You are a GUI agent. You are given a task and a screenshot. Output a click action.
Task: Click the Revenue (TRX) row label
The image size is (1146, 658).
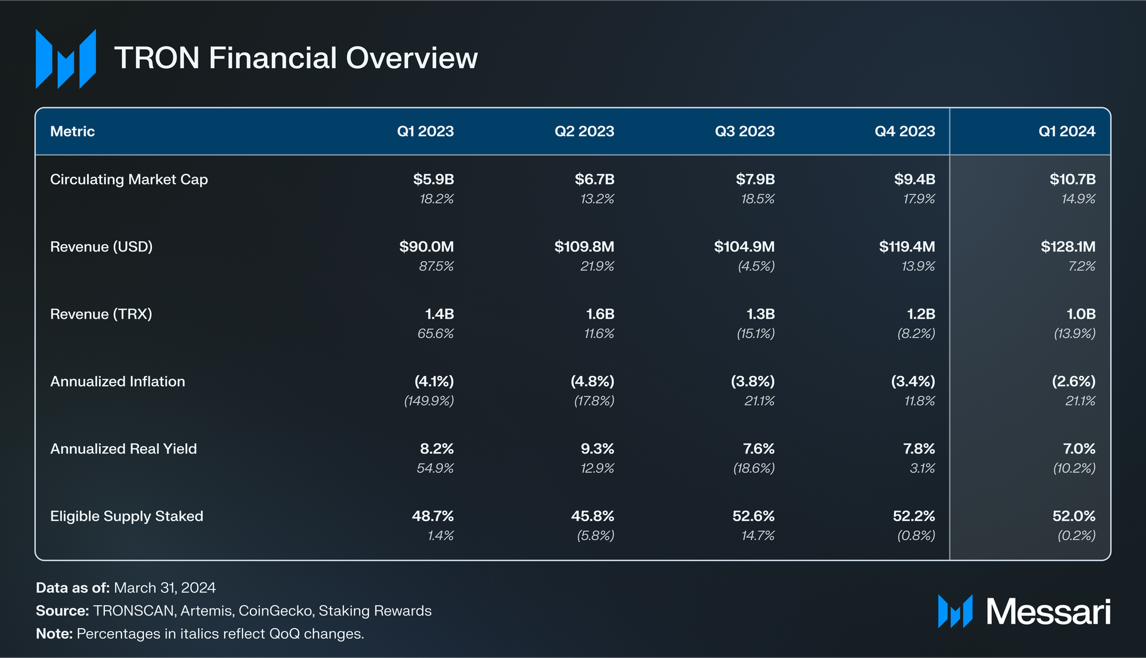click(x=101, y=314)
